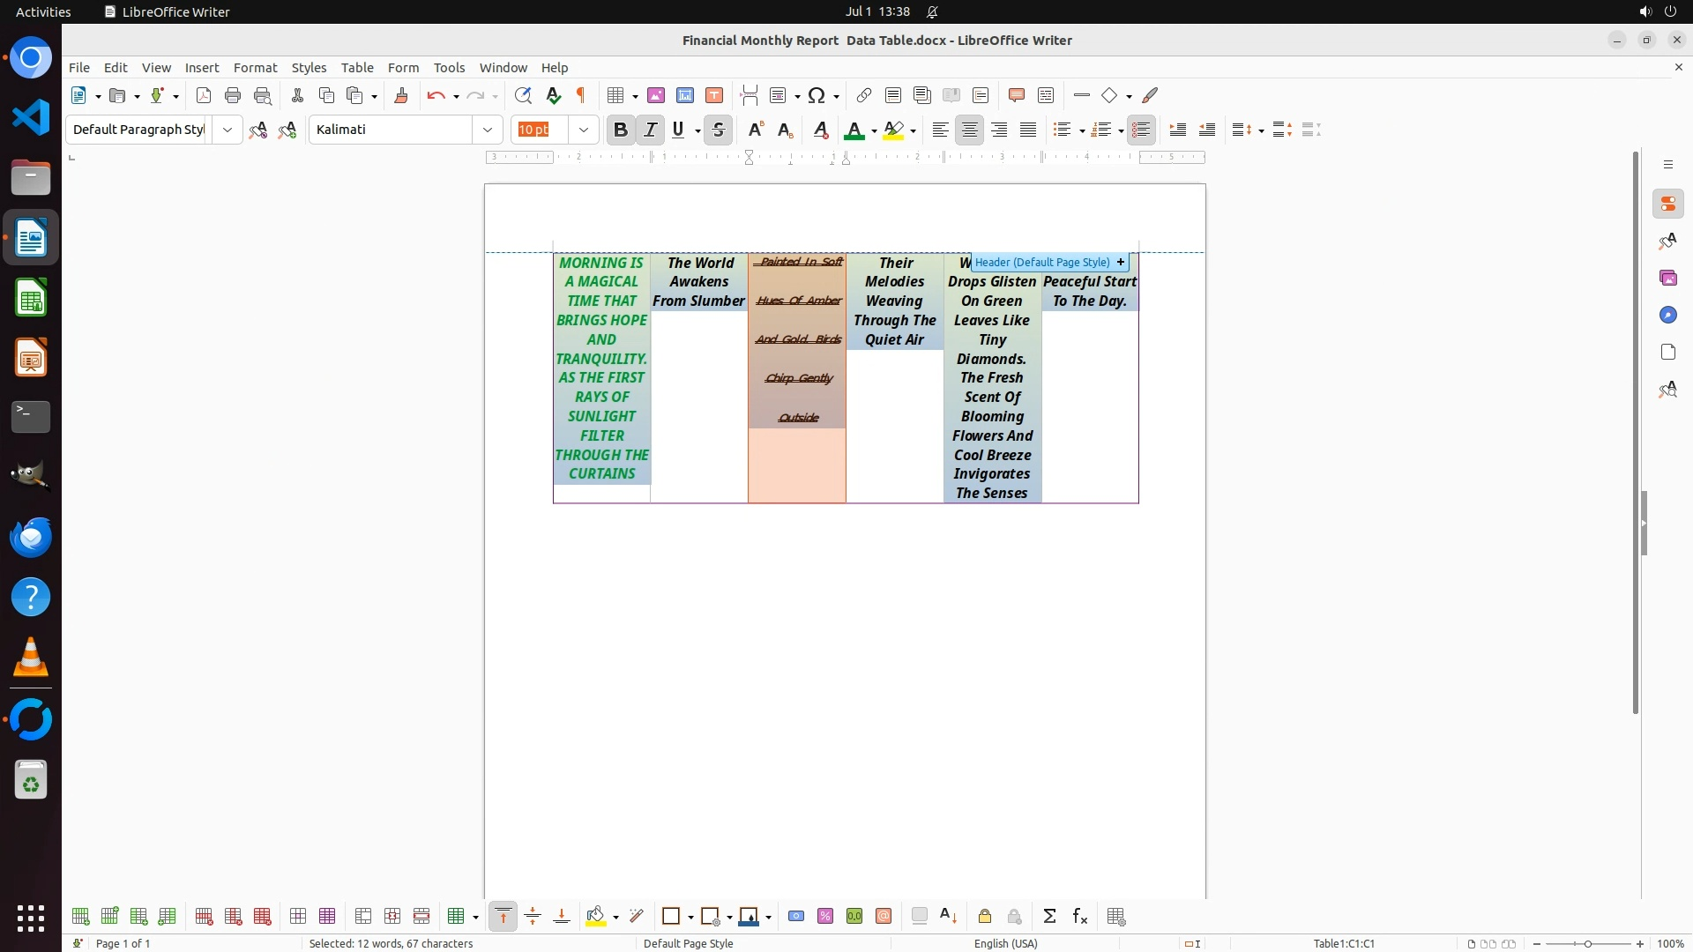
Task: Click the Protect Cells lock icon
Action: [x=985, y=917]
